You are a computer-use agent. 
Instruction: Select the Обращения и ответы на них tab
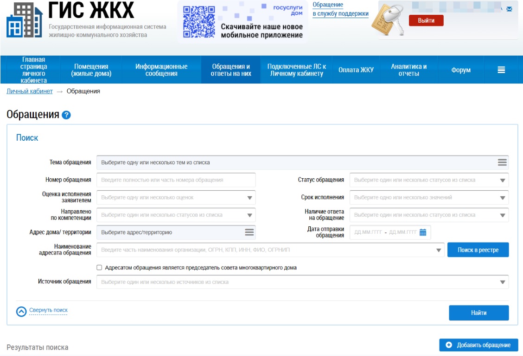(x=231, y=70)
